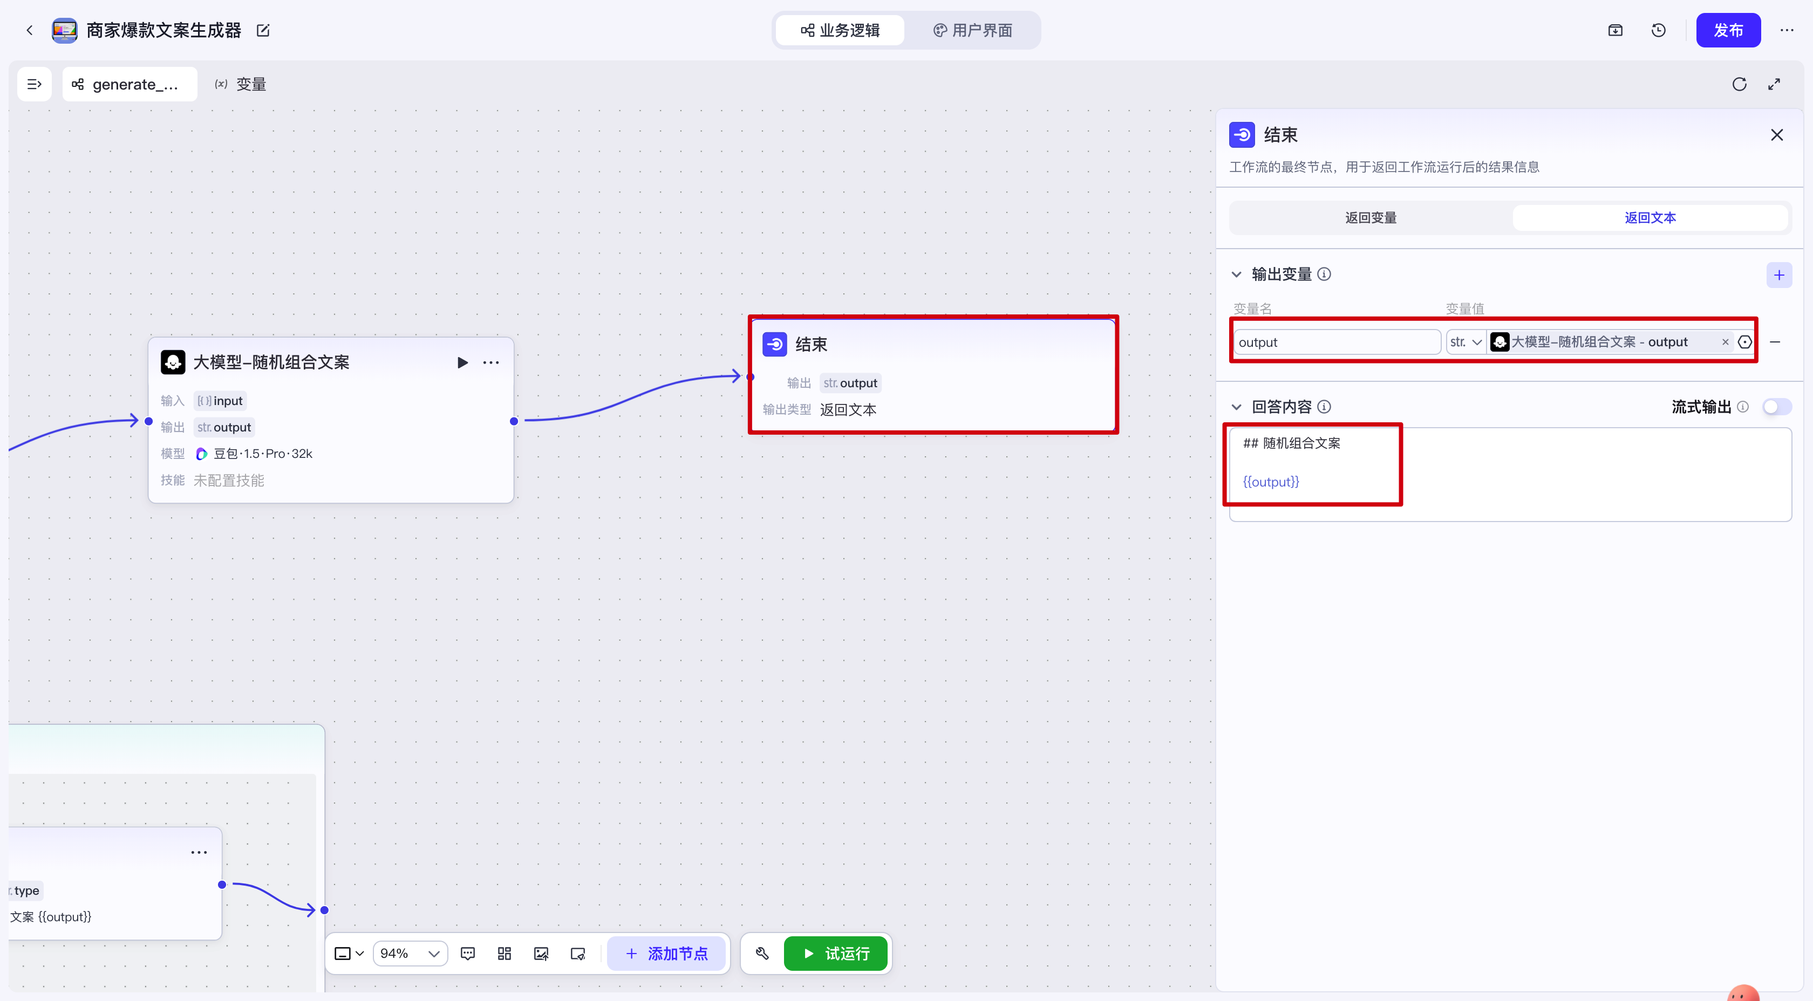Click the add output variable plus icon
Image resolution: width=1813 pixels, height=1001 pixels.
(1778, 275)
